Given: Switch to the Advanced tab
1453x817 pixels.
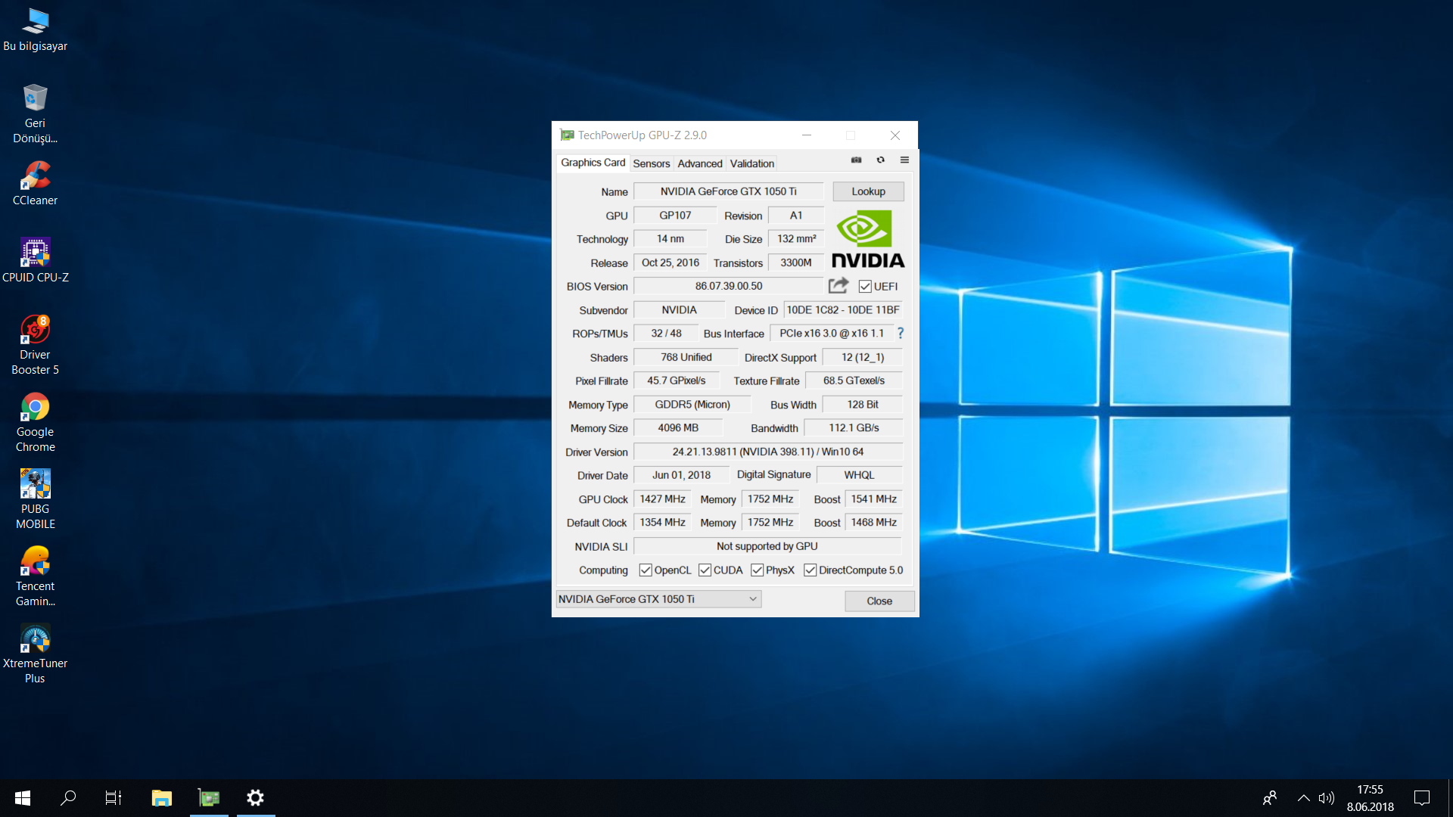Looking at the screenshot, I should (x=699, y=163).
